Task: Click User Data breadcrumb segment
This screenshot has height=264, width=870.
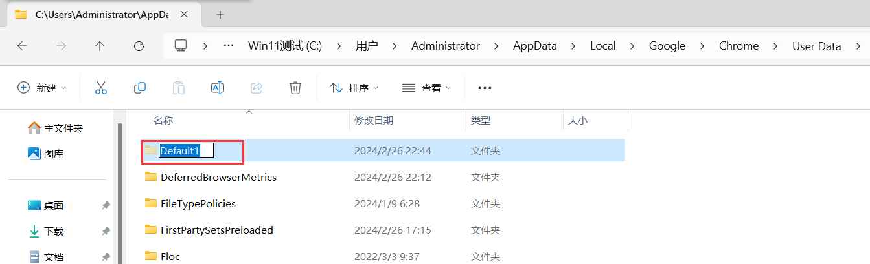Action: [x=817, y=46]
